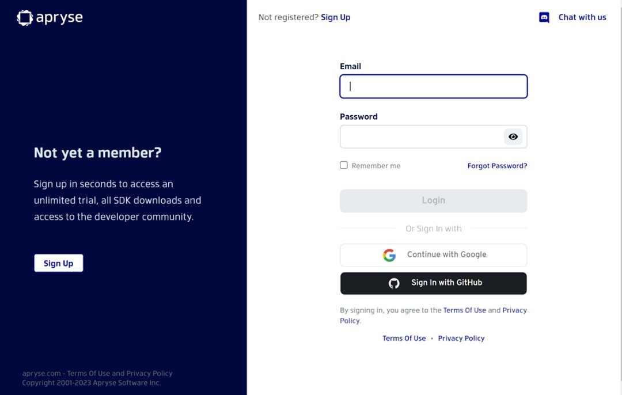Open the Forgot Password page
This screenshot has height=395, width=622.
click(x=496, y=166)
